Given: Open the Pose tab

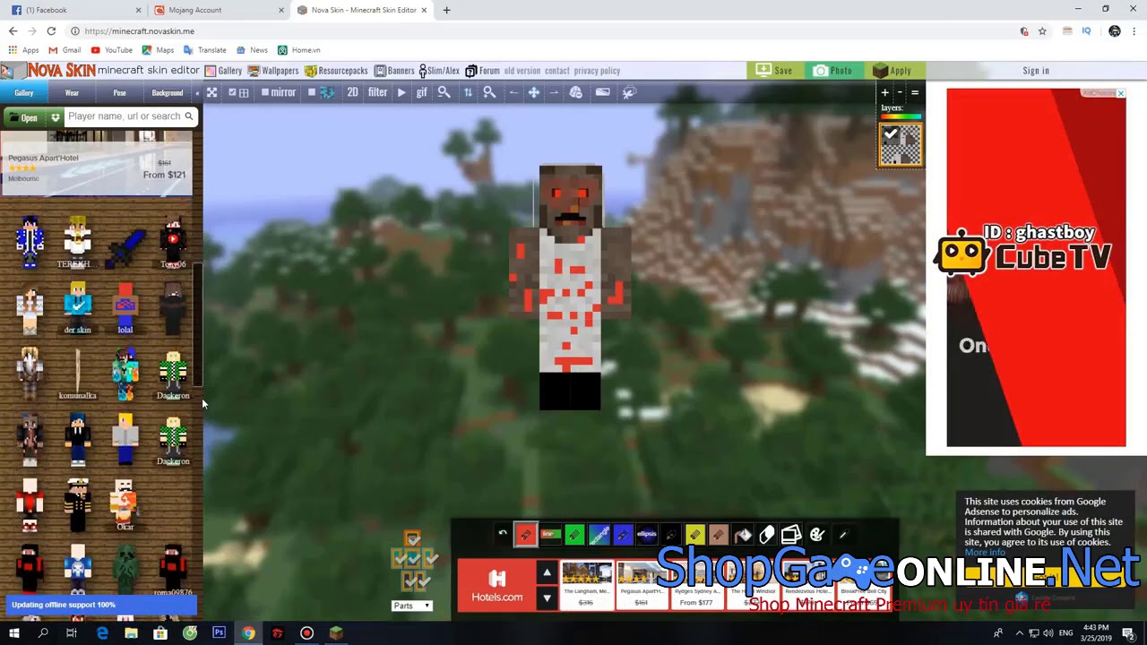Looking at the screenshot, I should [x=119, y=92].
